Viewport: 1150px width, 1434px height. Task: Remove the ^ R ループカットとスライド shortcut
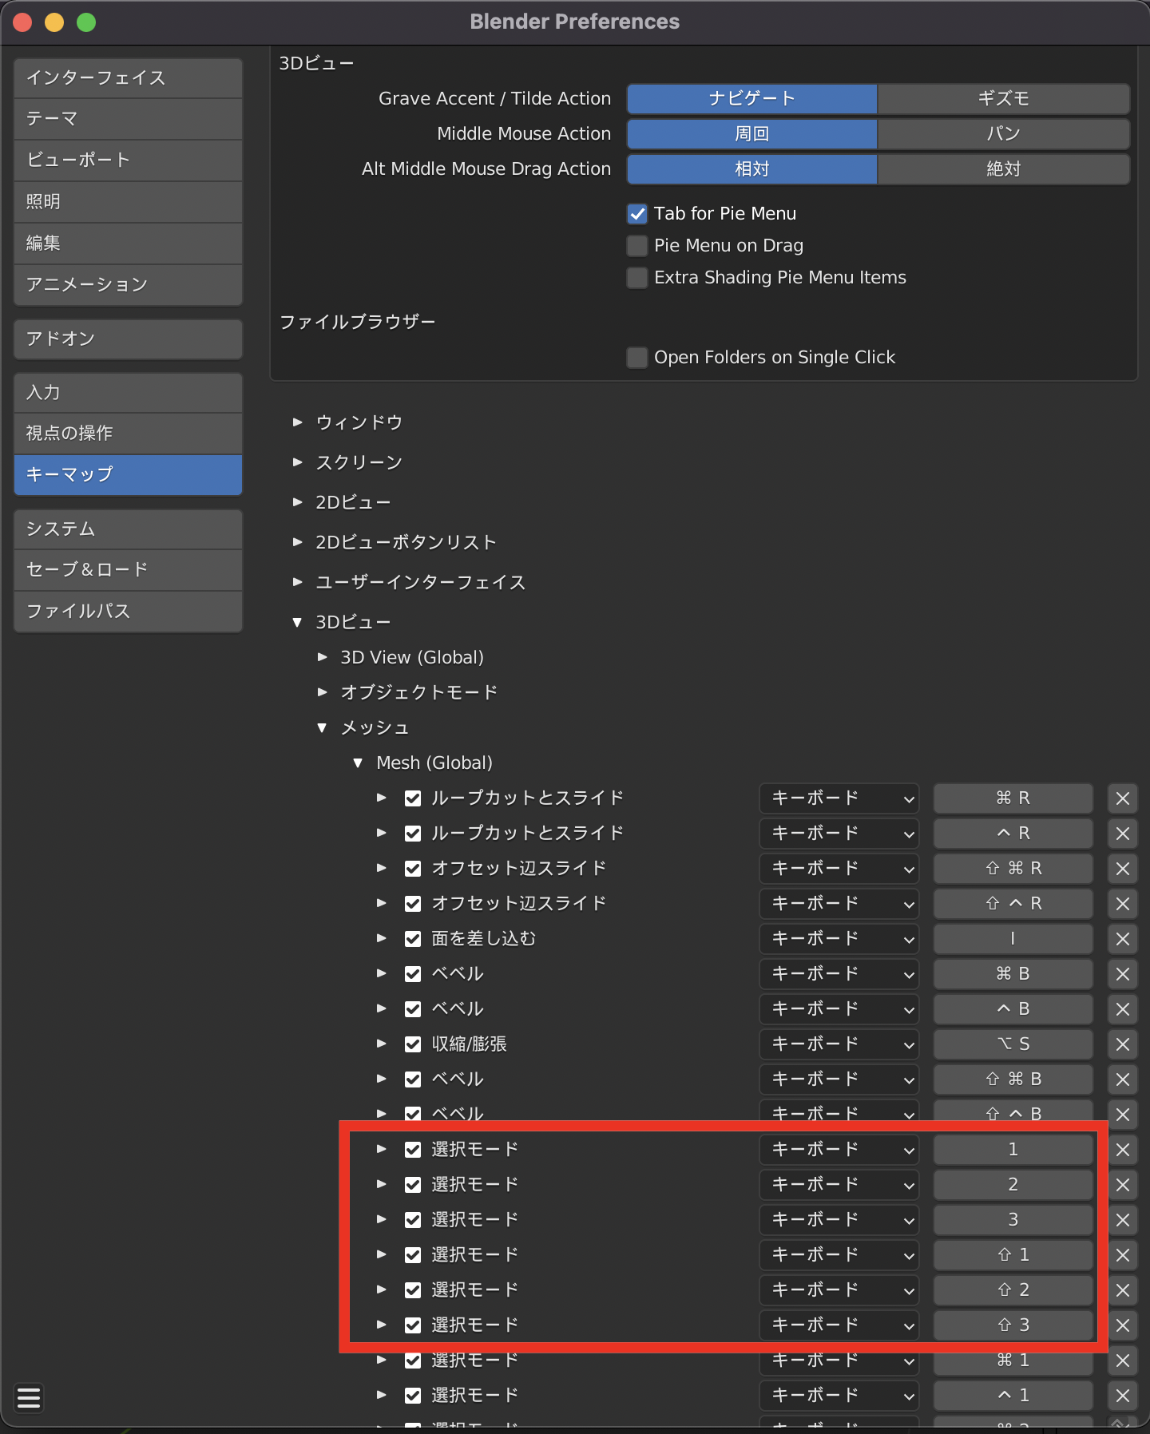(x=1122, y=834)
